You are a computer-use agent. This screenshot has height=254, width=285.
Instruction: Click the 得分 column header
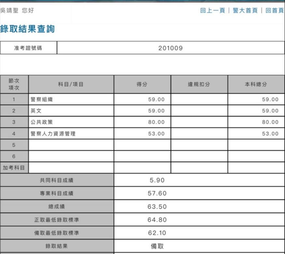pyautogui.click(x=142, y=84)
